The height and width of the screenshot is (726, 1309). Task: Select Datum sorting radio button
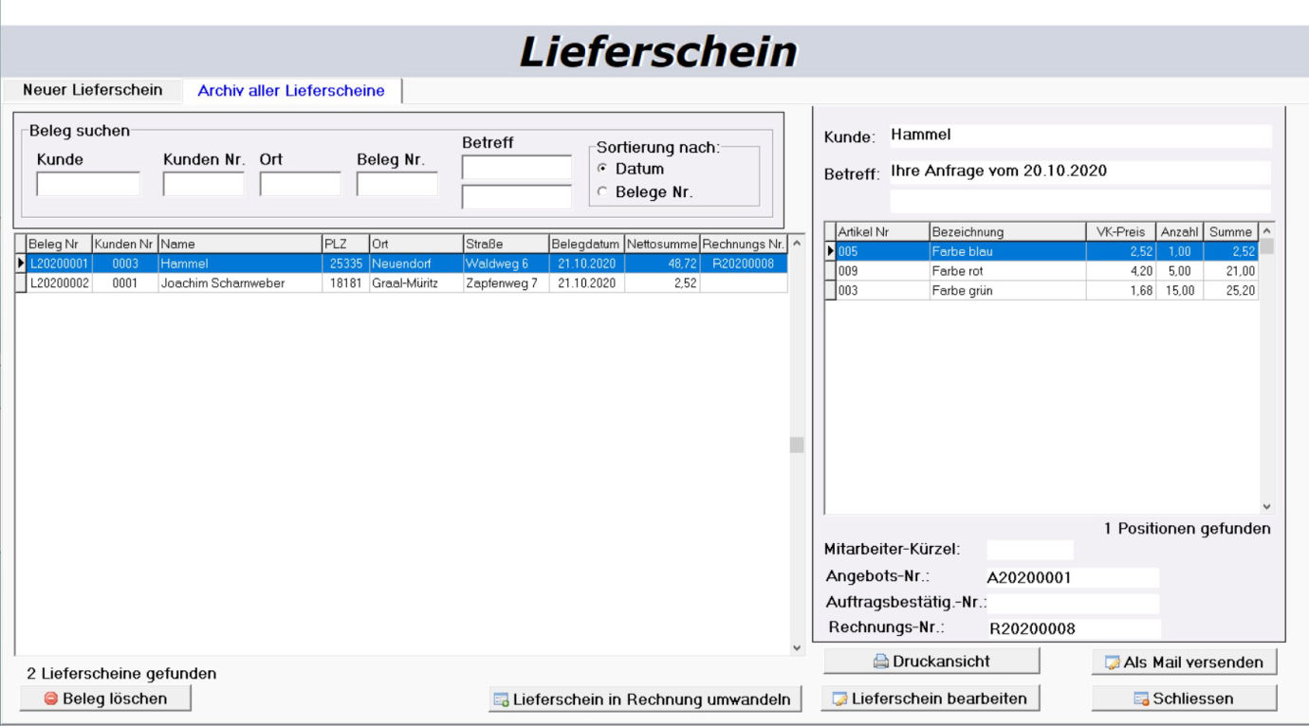602,169
